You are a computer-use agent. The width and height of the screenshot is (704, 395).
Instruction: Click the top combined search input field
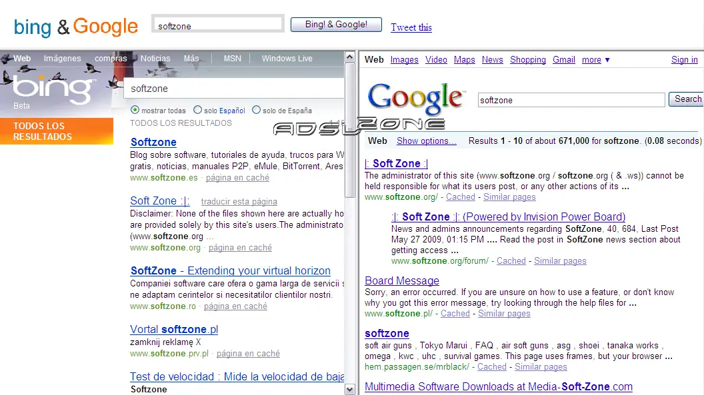coord(218,24)
